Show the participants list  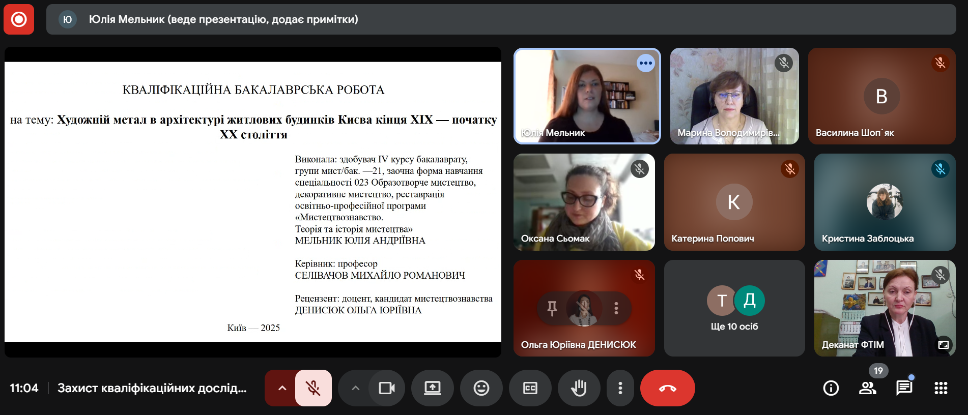pyautogui.click(x=867, y=388)
